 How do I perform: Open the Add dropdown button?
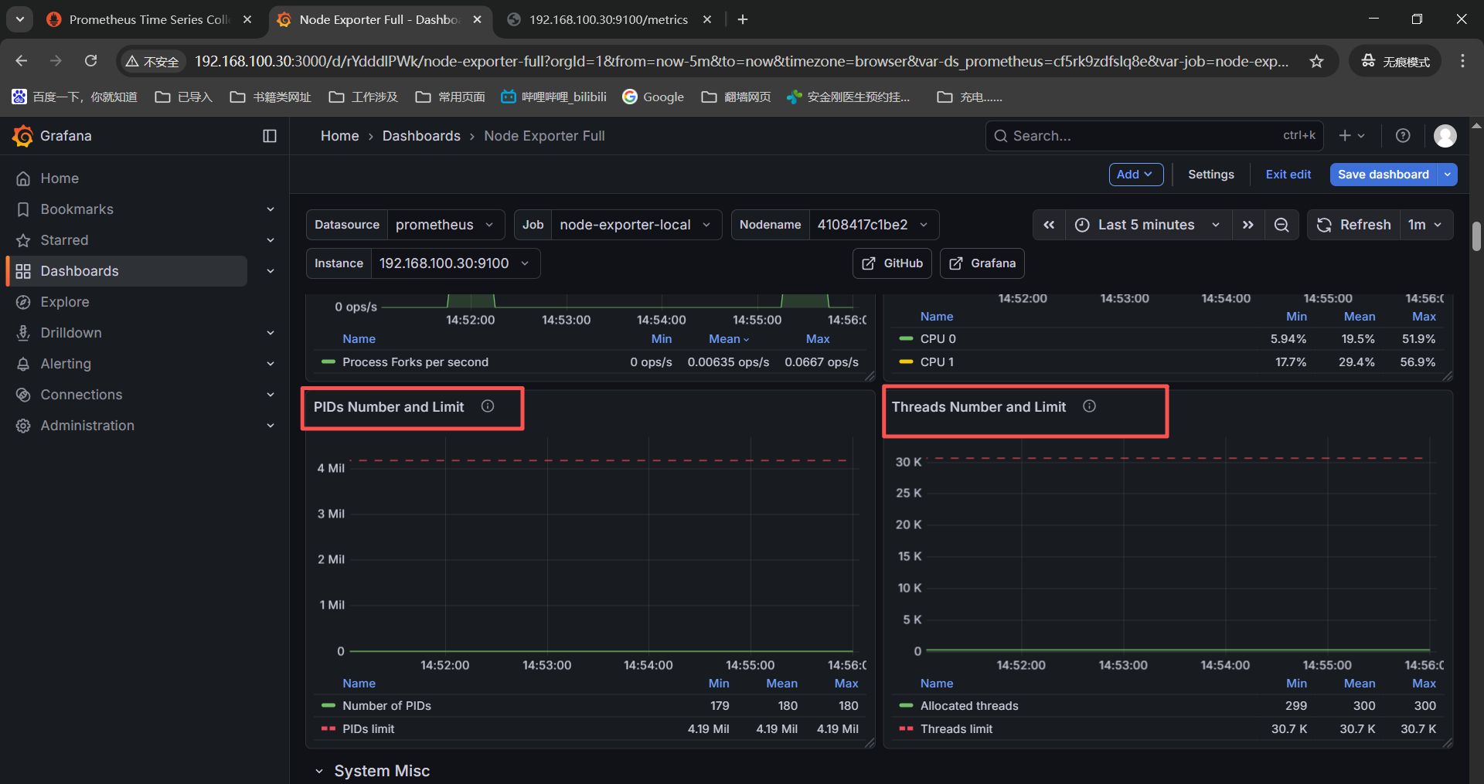[x=1135, y=175]
